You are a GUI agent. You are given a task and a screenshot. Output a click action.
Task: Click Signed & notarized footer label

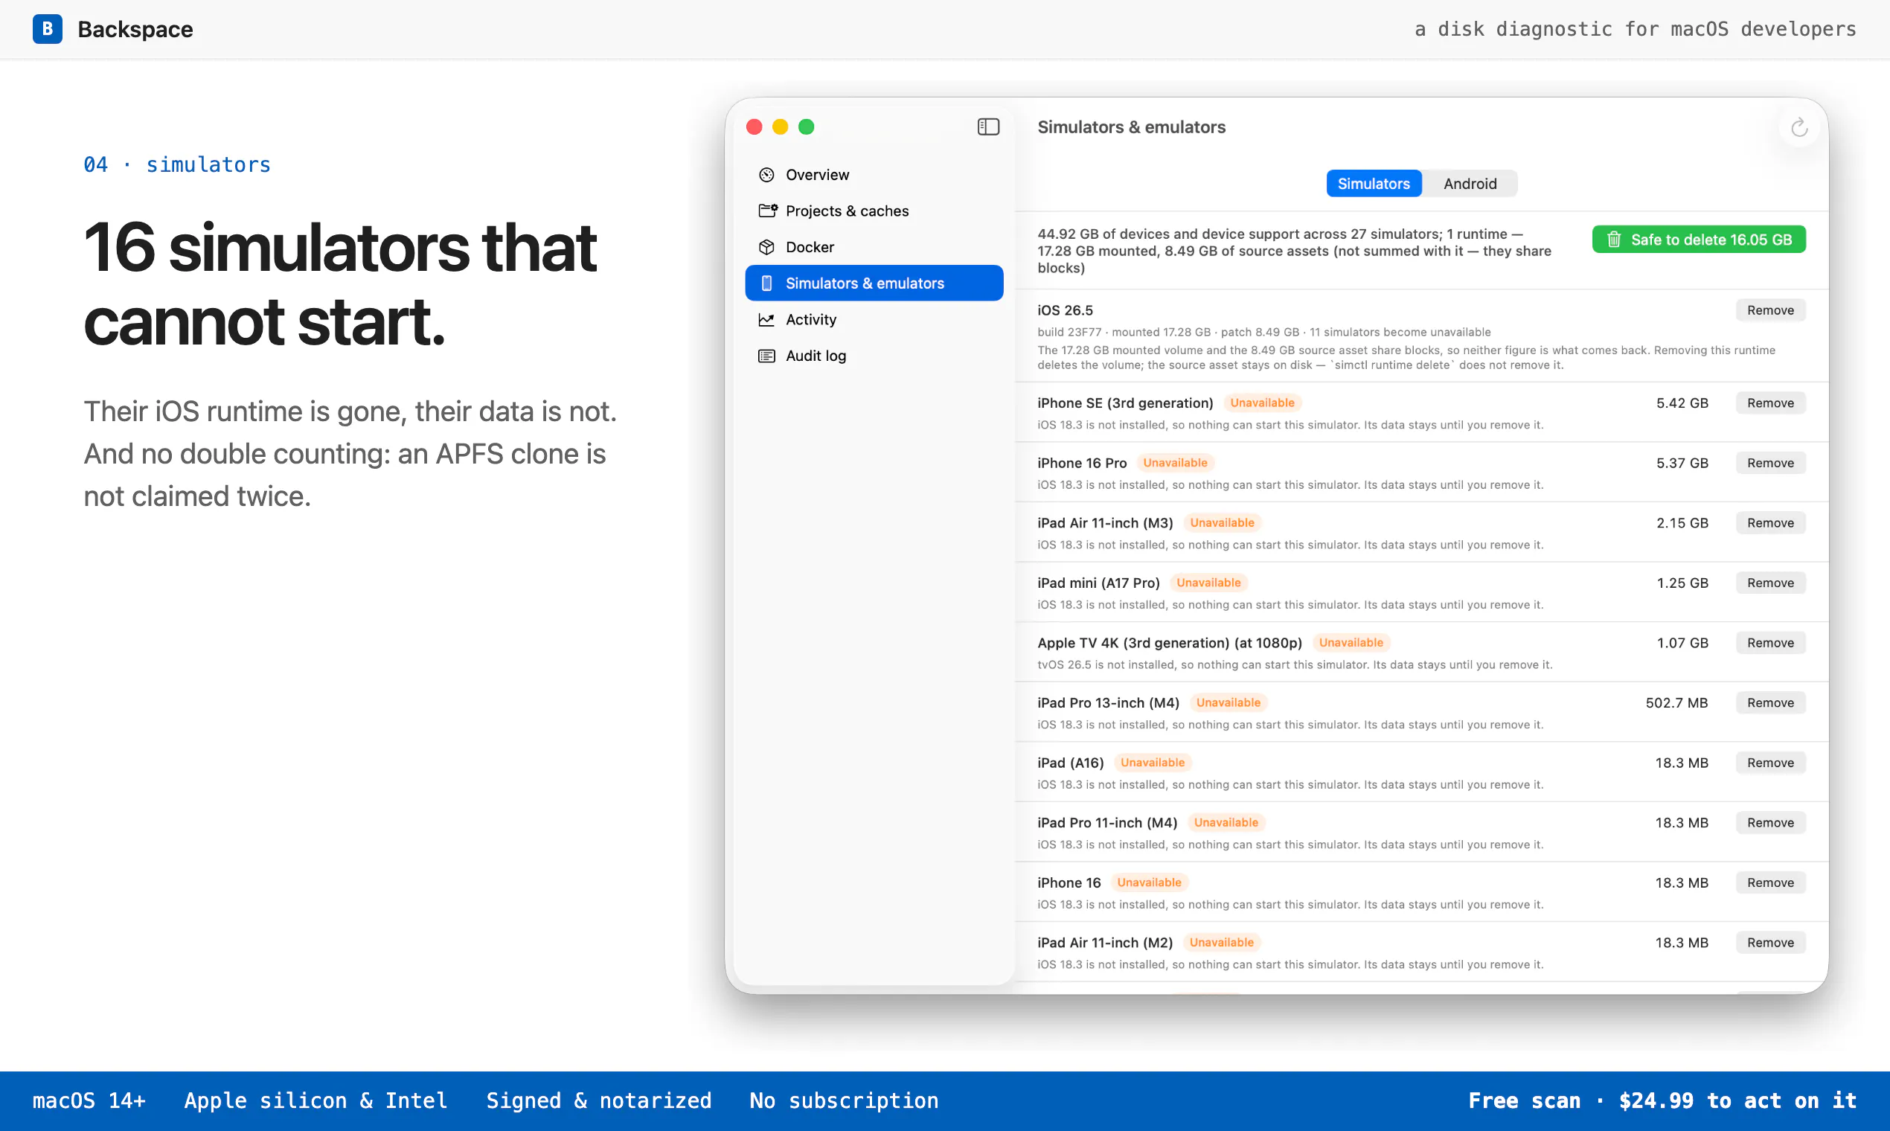click(598, 1100)
